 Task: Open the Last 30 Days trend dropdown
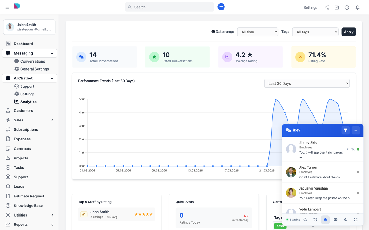307,83
